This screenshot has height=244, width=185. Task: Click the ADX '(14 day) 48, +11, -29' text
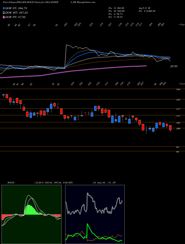coord(104,183)
